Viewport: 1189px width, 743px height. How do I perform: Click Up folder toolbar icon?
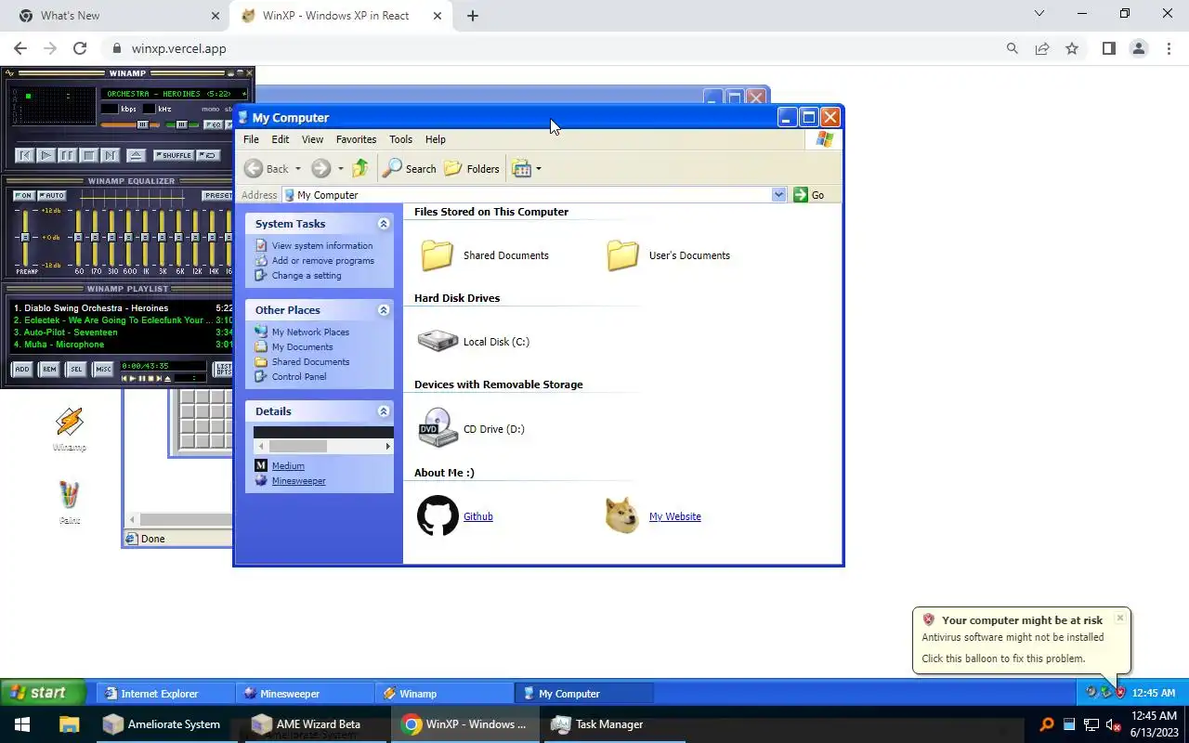360,168
